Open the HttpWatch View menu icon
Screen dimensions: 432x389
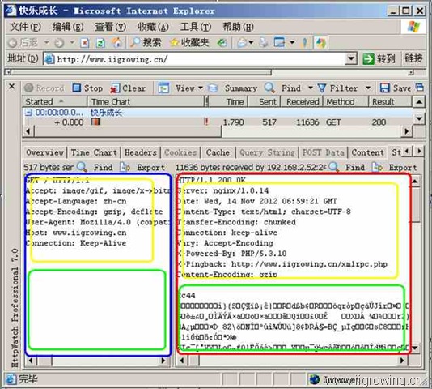tap(163, 88)
